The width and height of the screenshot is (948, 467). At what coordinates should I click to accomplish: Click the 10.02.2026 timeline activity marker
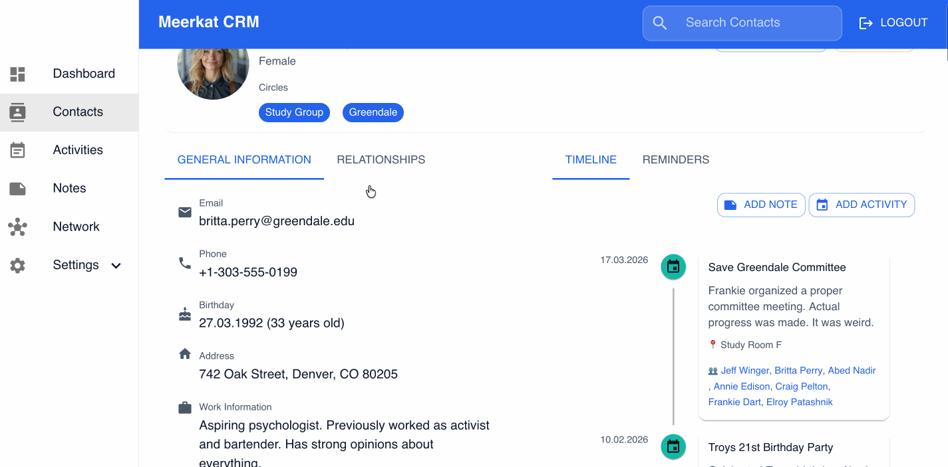point(673,447)
